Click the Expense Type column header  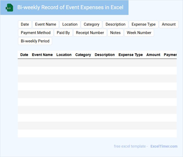click(x=131, y=55)
